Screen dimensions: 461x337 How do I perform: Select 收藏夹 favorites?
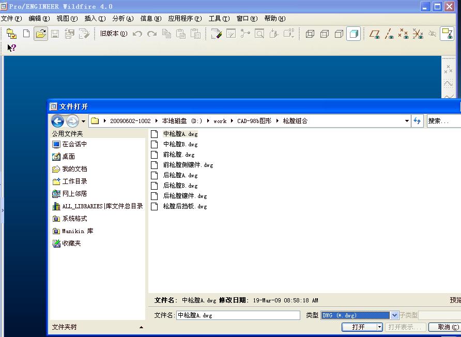(x=67, y=243)
